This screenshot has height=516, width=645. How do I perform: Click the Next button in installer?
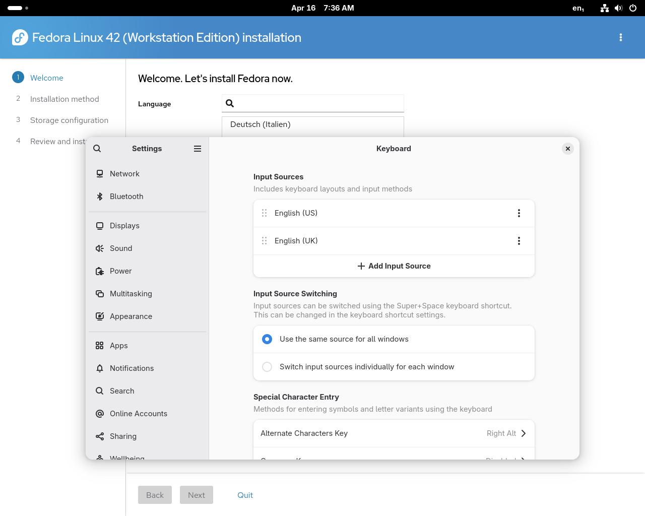click(x=196, y=495)
